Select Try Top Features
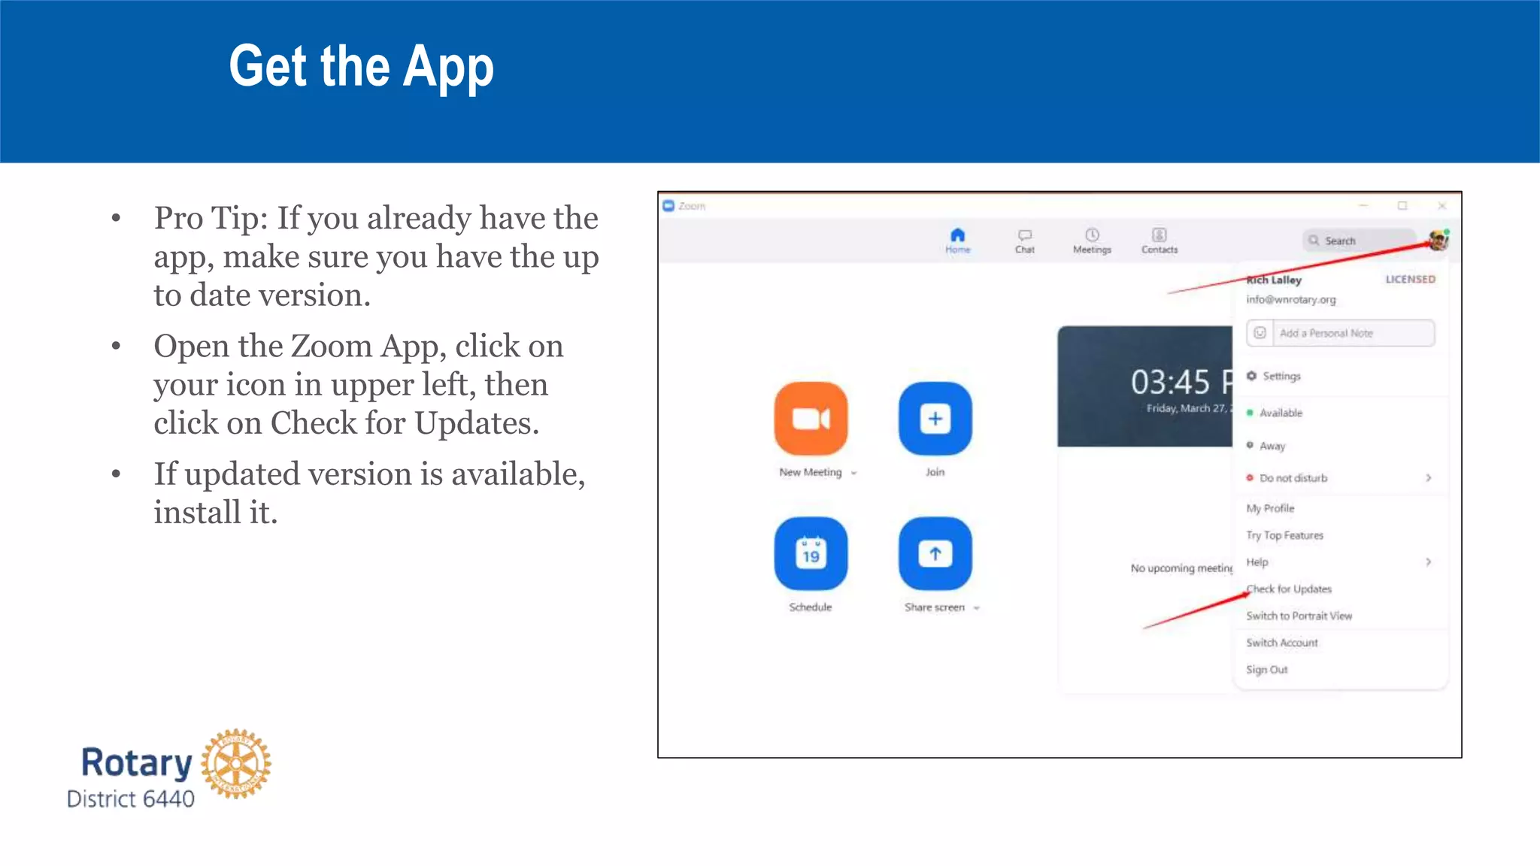 (1284, 535)
